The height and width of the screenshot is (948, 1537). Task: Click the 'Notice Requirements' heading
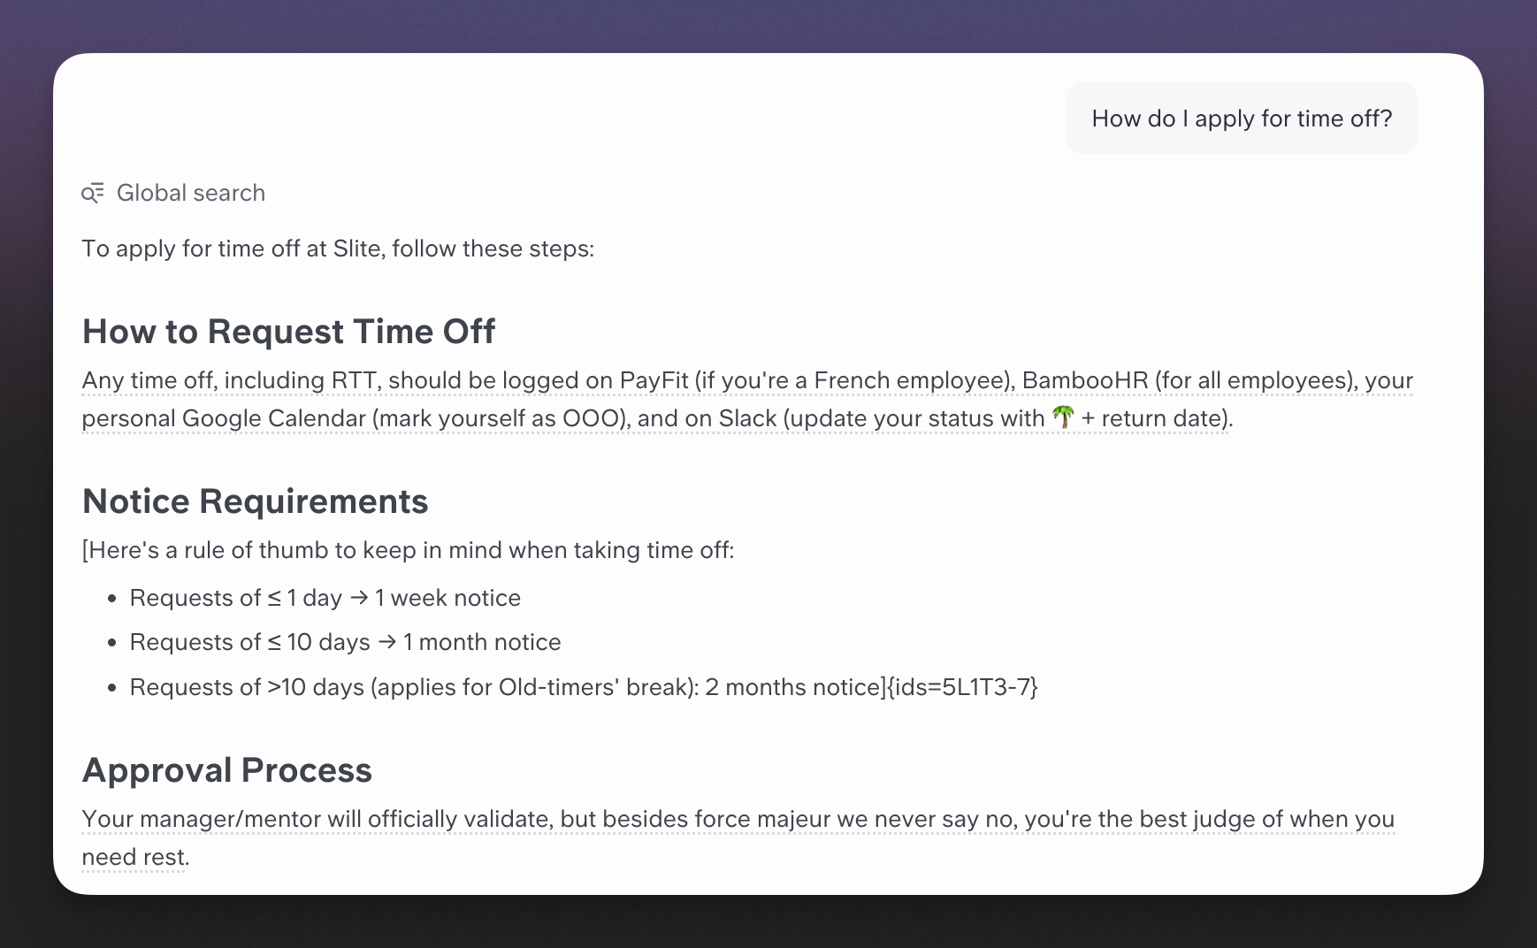[x=255, y=501]
